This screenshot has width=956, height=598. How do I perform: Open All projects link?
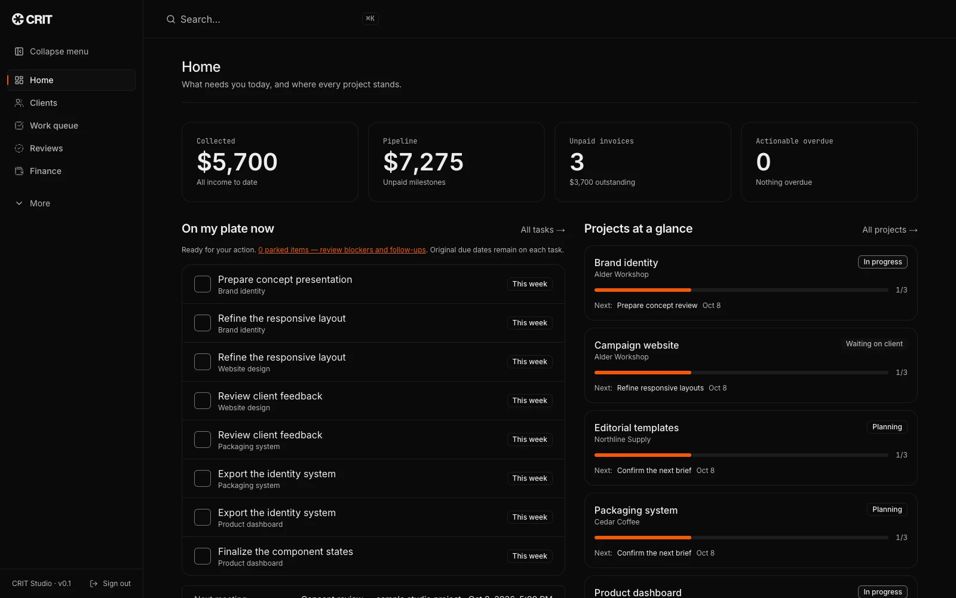pyautogui.click(x=890, y=230)
